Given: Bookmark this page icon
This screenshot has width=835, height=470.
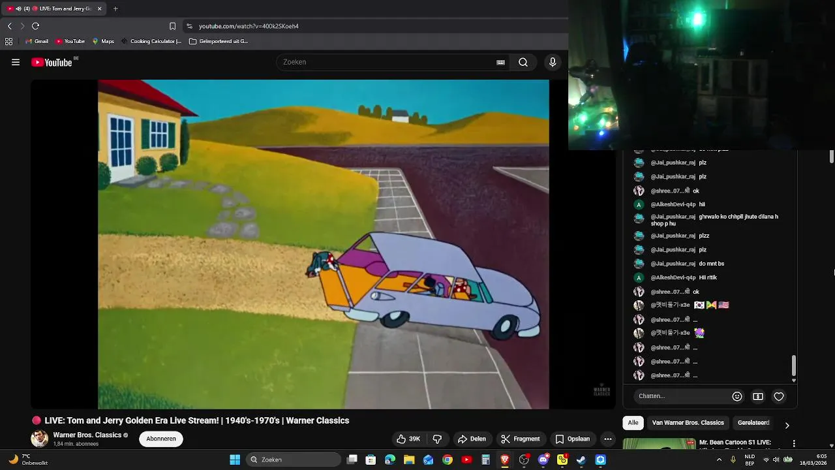Looking at the screenshot, I should tap(172, 26).
